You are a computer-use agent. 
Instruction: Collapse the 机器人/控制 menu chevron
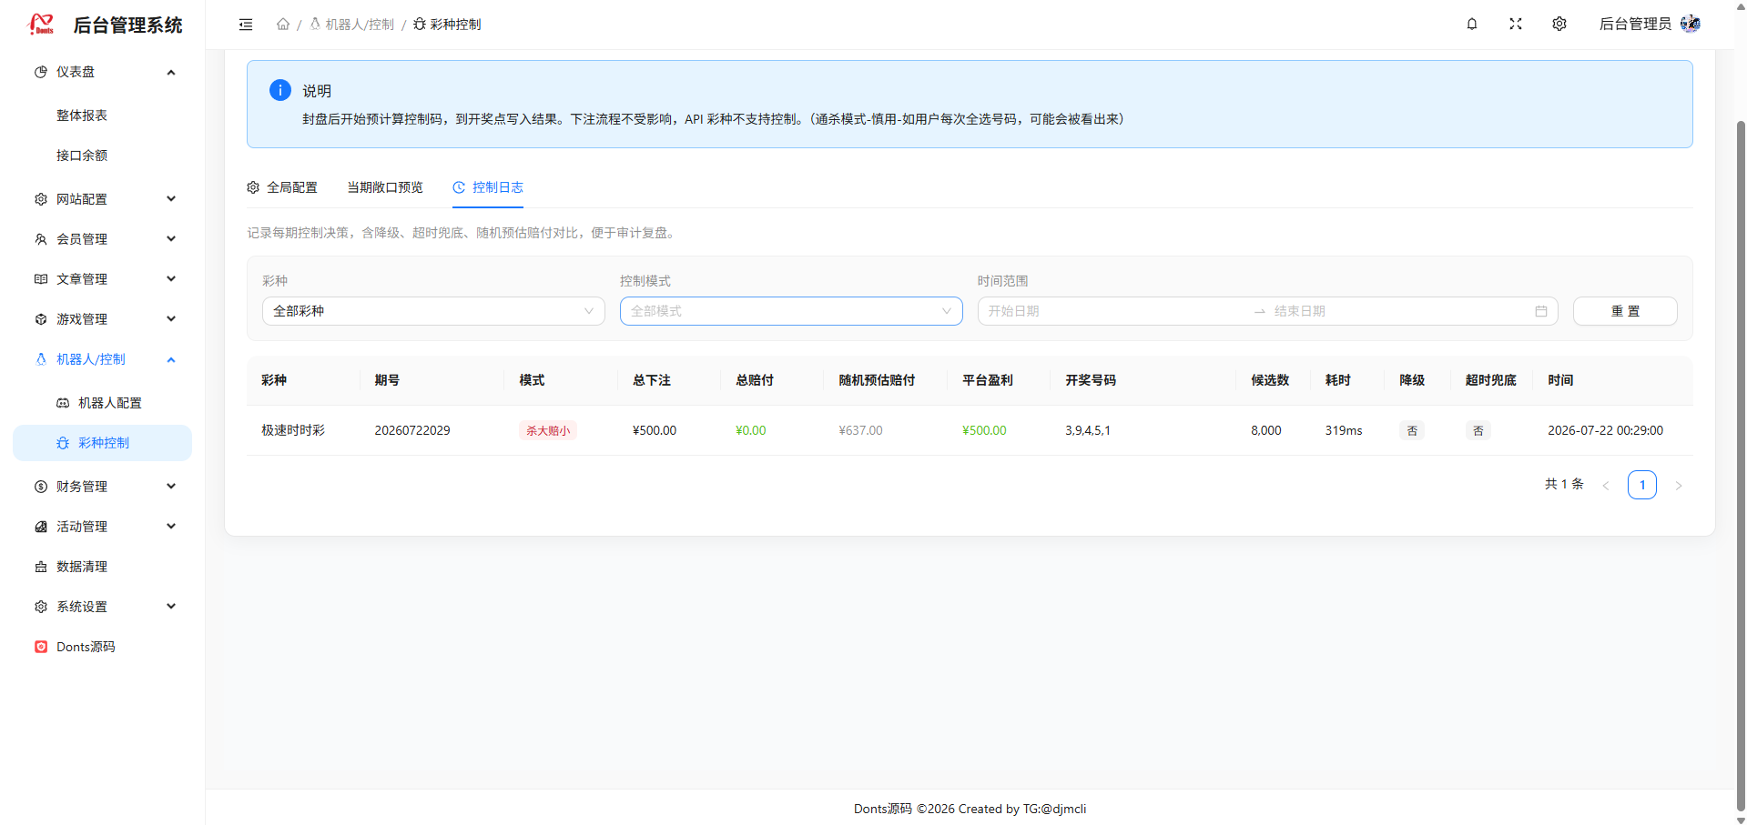click(x=171, y=359)
